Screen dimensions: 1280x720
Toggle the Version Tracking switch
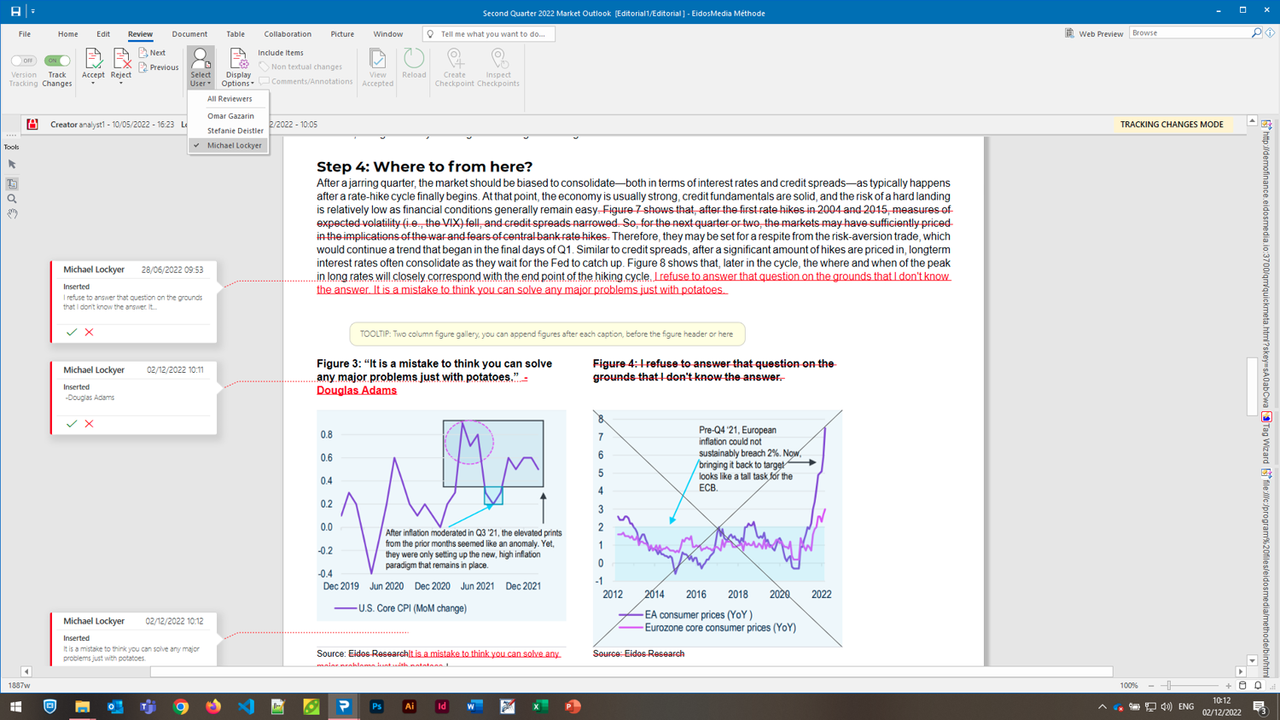23,61
